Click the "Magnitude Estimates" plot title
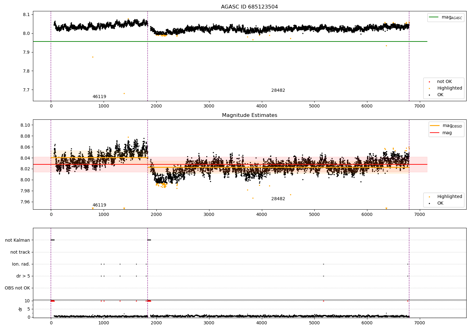This screenshot has height=330, width=471. tap(249, 115)
